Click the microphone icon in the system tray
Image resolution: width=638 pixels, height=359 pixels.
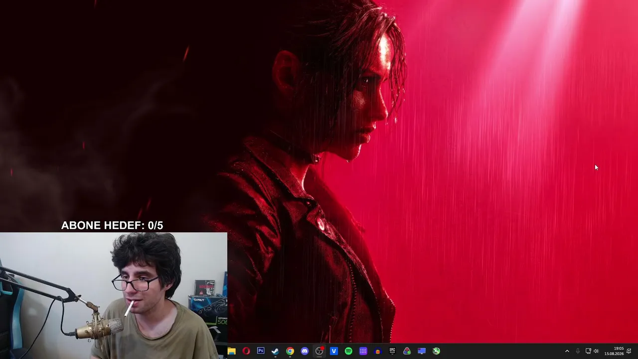tap(578, 351)
